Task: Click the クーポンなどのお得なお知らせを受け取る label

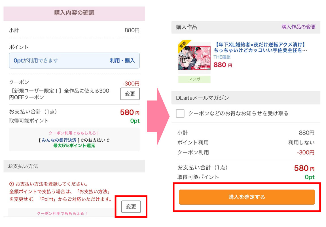Action: 238,113
